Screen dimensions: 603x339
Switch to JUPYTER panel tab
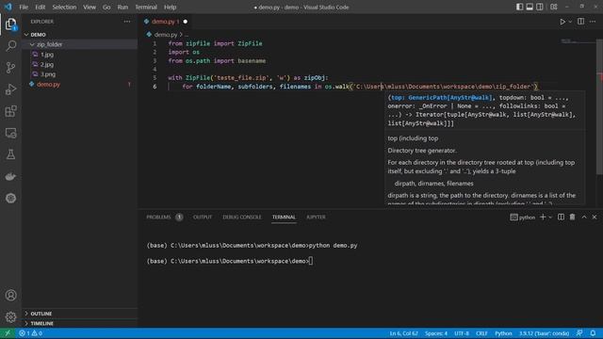point(316,218)
